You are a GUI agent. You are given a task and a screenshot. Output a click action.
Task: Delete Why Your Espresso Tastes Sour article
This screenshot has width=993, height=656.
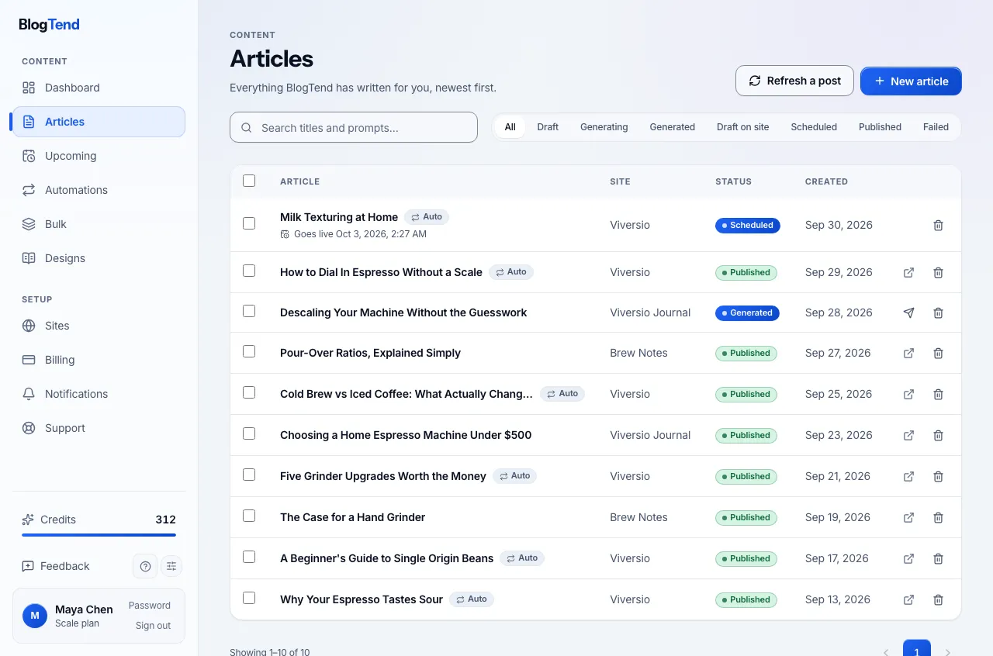pos(938,600)
